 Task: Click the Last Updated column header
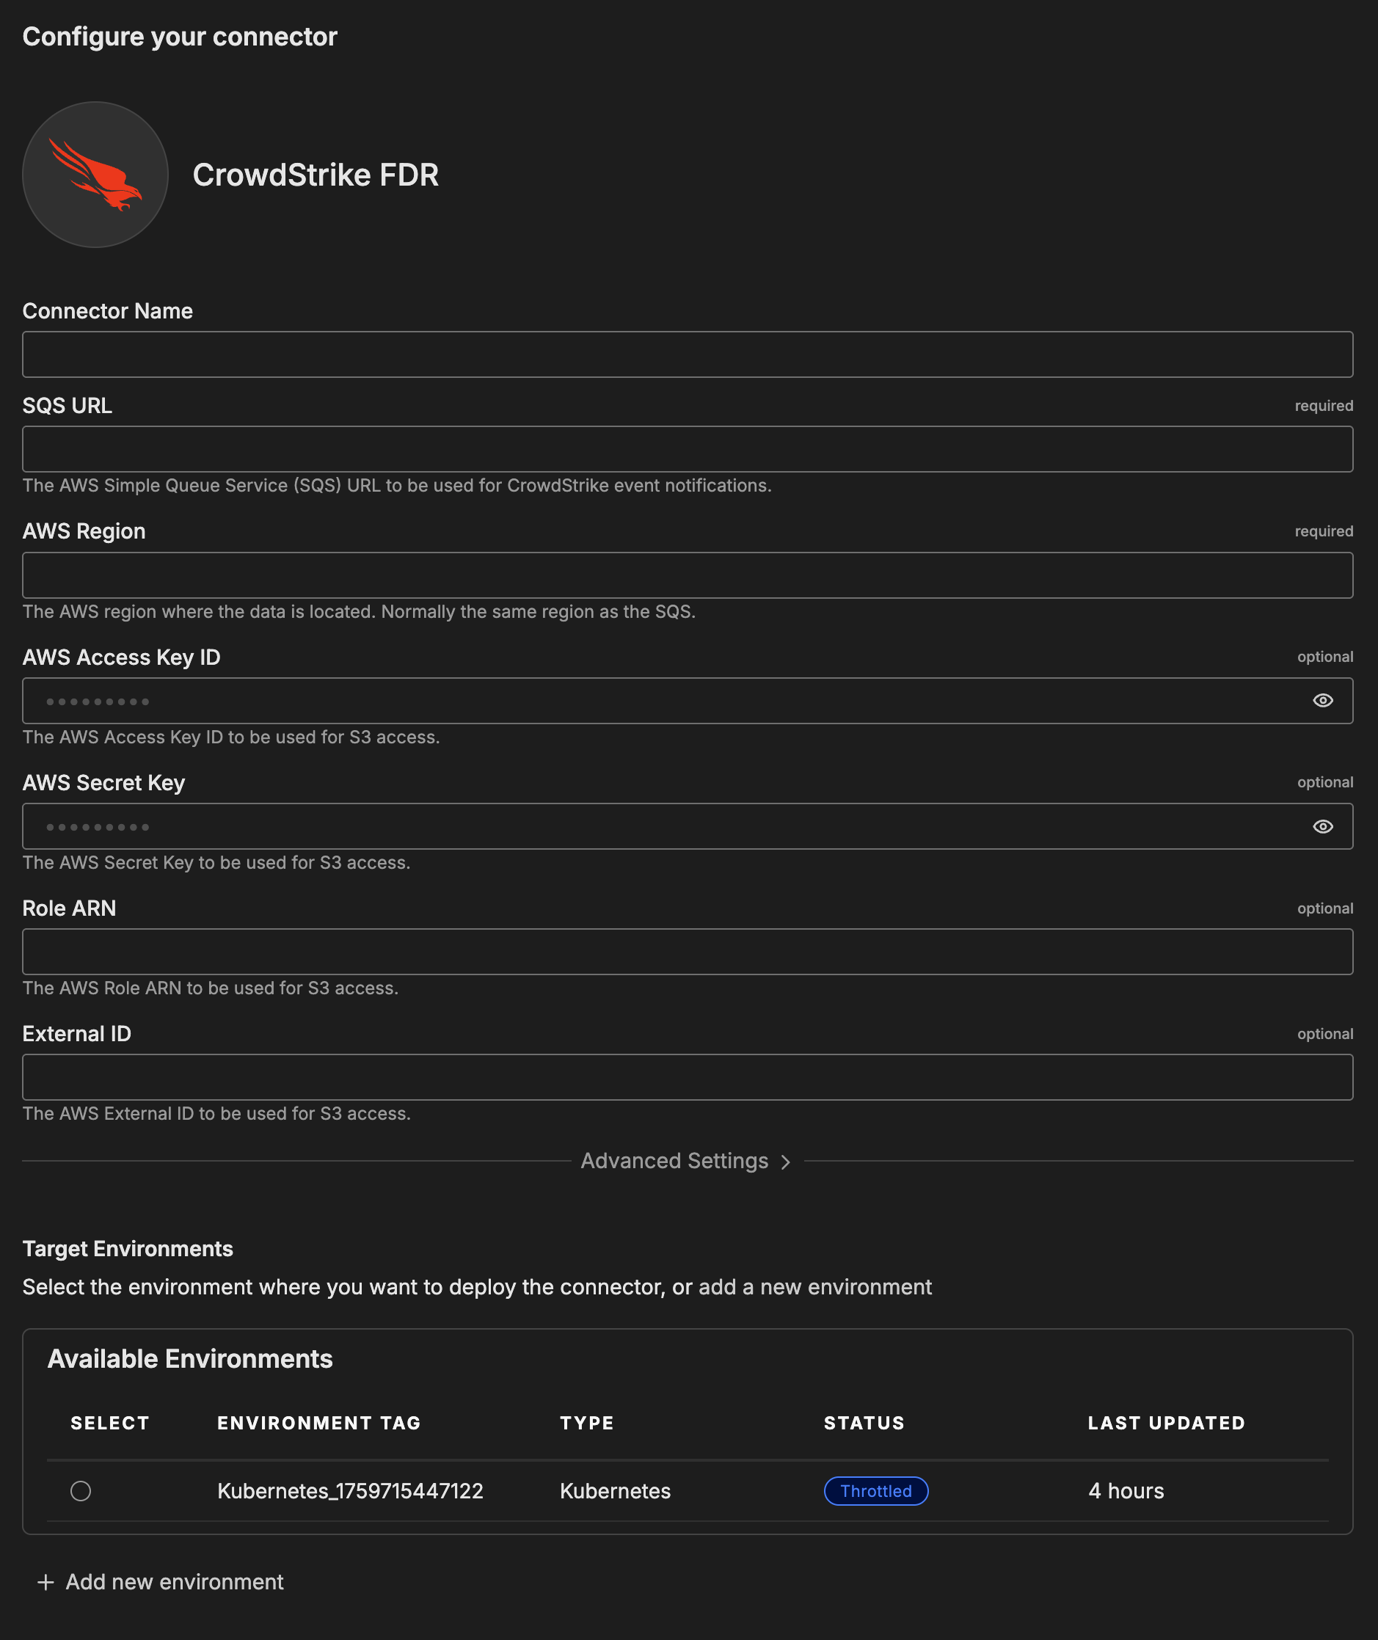click(x=1166, y=1423)
